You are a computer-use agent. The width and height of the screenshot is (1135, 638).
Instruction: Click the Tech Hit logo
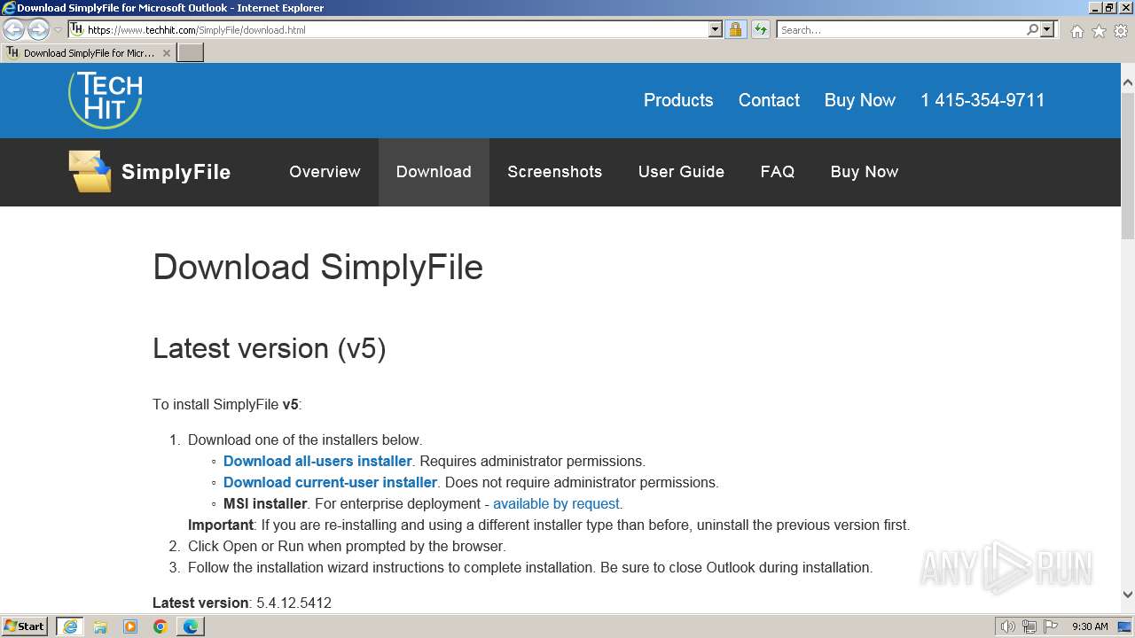106,99
